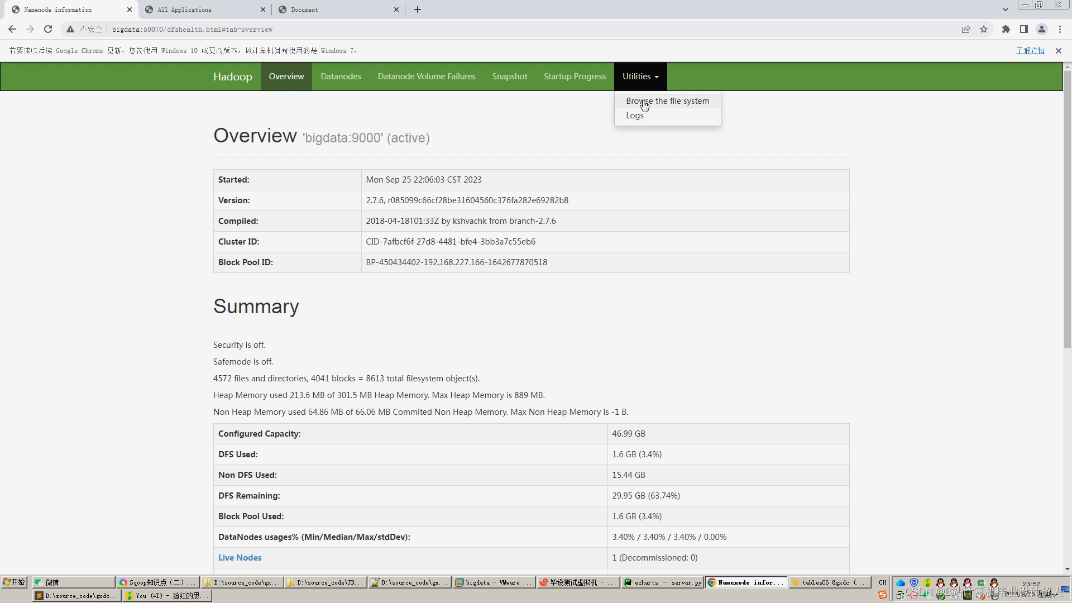
Task: Click the browser back arrow icon
Action: click(12, 29)
